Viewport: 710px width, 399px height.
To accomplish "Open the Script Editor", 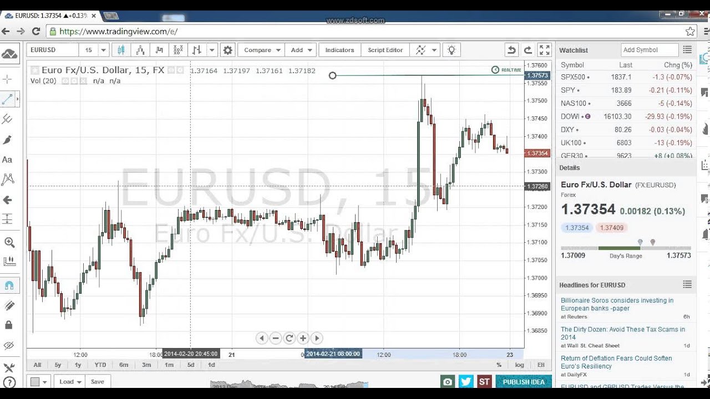I will 386,50.
